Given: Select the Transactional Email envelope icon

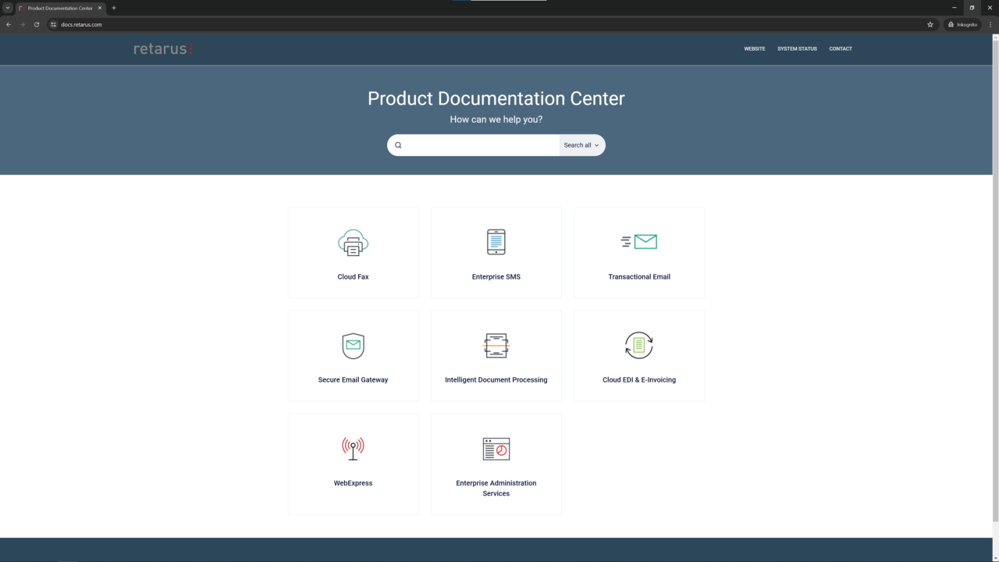Looking at the screenshot, I should tap(639, 242).
